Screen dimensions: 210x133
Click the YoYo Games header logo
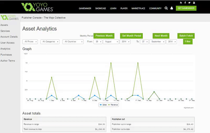[x=37, y=7]
